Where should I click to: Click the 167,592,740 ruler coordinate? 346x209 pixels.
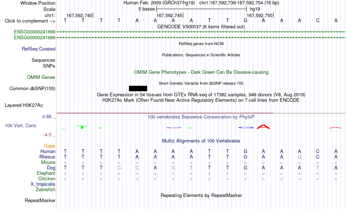point(79,15)
